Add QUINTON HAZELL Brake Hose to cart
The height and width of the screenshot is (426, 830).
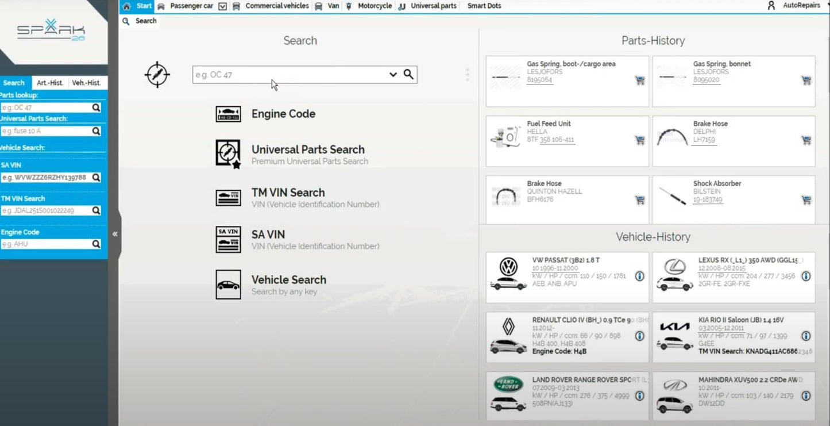pyautogui.click(x=639, y=200)
